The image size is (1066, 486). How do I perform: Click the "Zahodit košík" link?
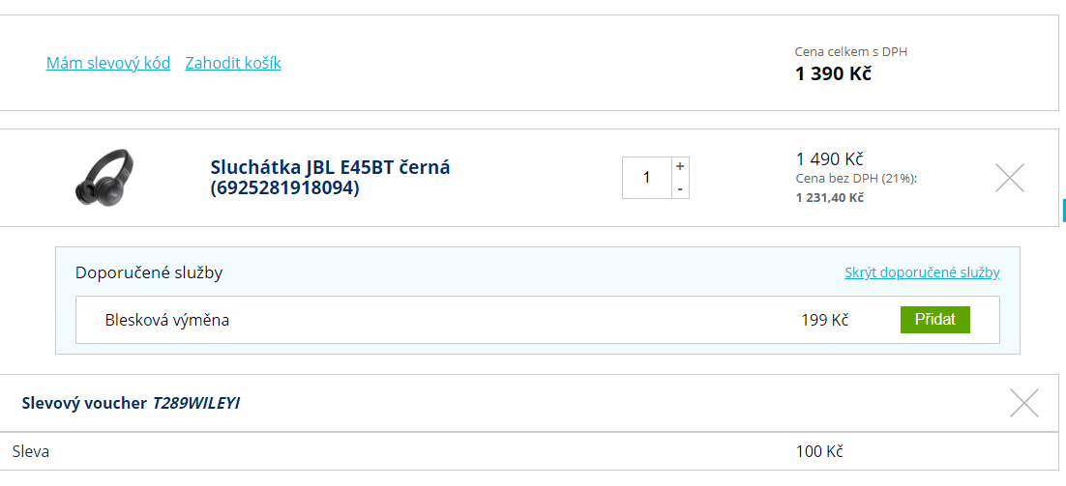pos(233,63)
